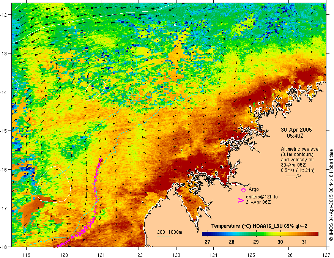Click the 'drifters@12h to' legend label
334x258 pixels.
pos(262,197)
